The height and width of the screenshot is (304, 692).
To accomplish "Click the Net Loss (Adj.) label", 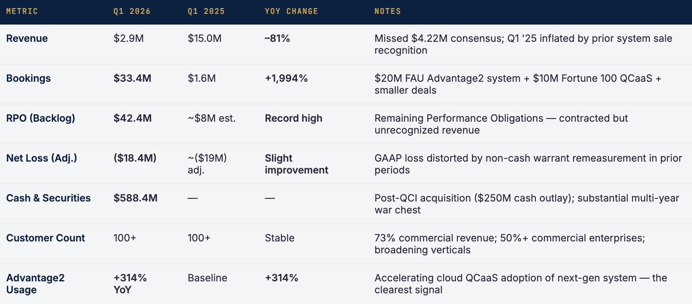I will pyautogui.click(x=41, y=158).
